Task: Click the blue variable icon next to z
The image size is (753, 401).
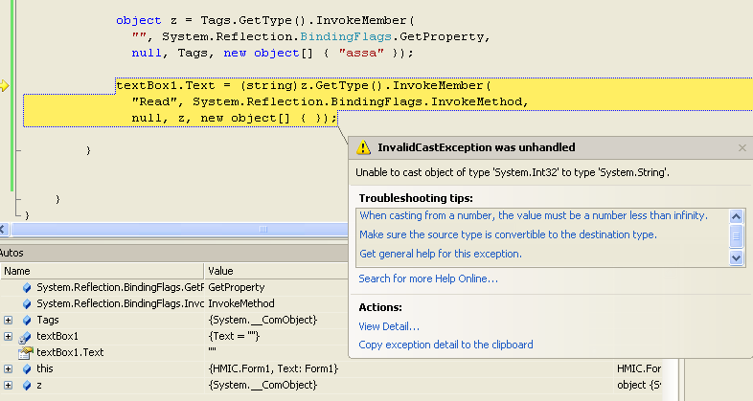Action: coord(27,385)
